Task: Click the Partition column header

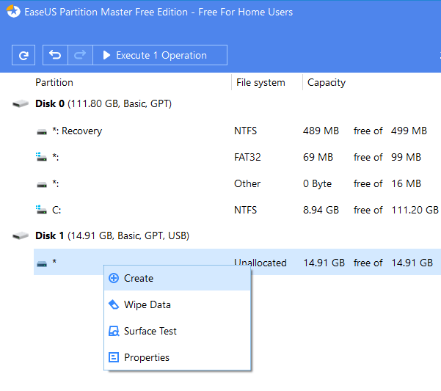Action: tap(54, 82)
